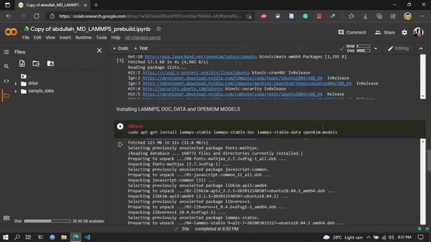This screenshot has width=431, height=242.
Task: Open the cloud.r-project.org link
Action: (x=196, y=73)
